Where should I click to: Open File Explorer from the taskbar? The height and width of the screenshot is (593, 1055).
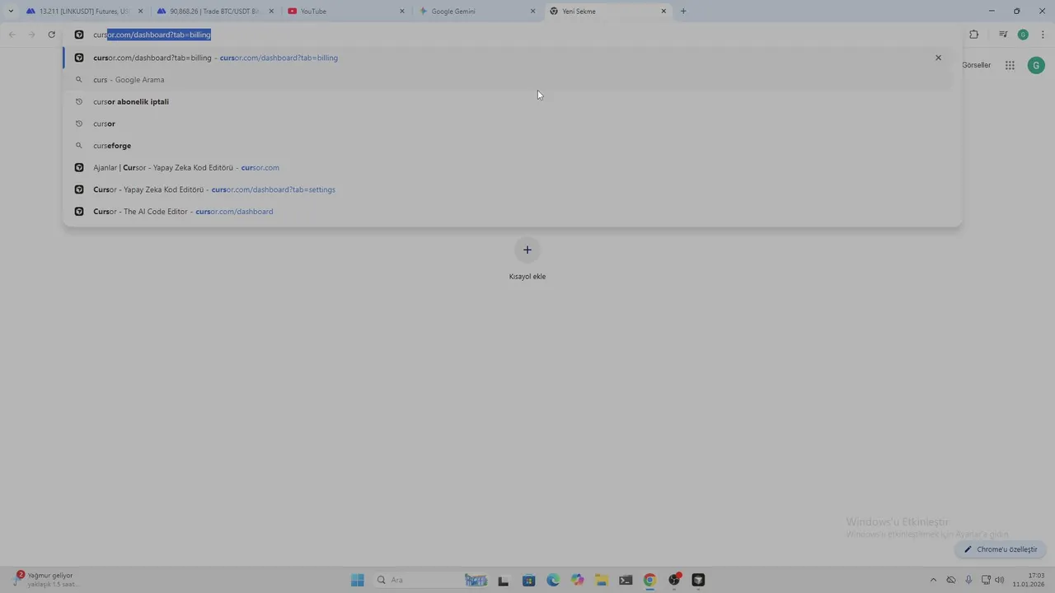tap(602, 580)
